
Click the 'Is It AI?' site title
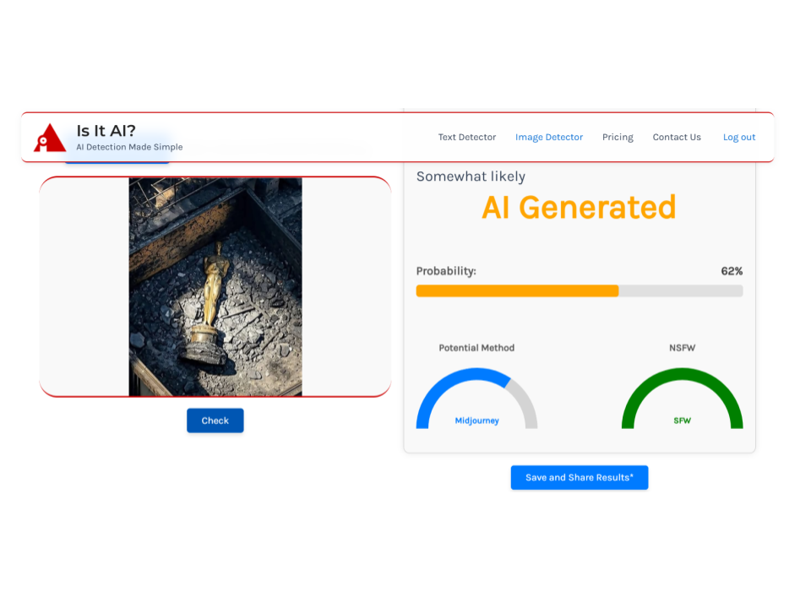[x=106, y=131]
